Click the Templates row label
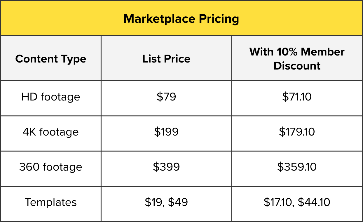 (51, 202)
